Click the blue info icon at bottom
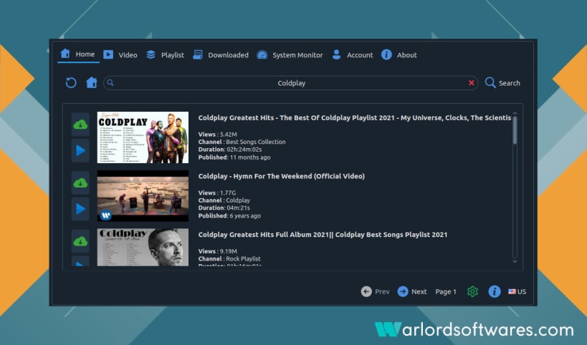Screen dimensions: 587x345 pyautogui.click(x=495, y=291)
